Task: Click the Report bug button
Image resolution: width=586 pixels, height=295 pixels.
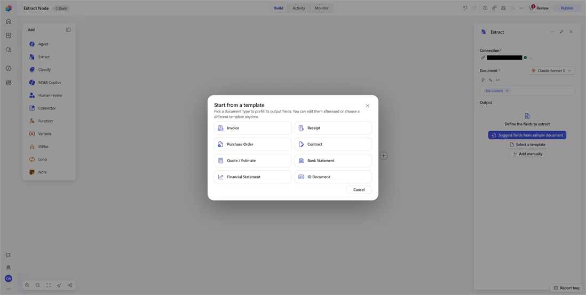Action: click(x=566, y=288)
